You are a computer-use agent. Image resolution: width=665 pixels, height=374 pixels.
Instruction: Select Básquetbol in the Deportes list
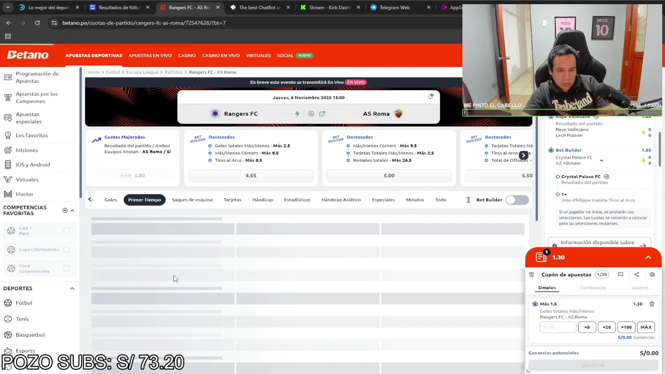(x=30, y=335)
